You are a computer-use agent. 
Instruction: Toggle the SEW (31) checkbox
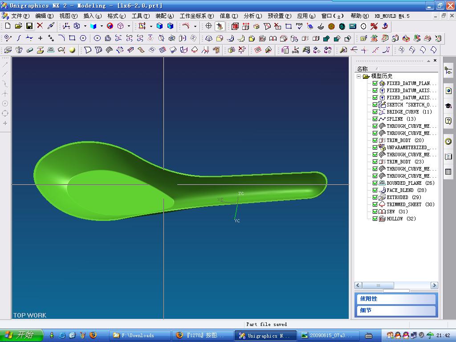tap(375, 212)
